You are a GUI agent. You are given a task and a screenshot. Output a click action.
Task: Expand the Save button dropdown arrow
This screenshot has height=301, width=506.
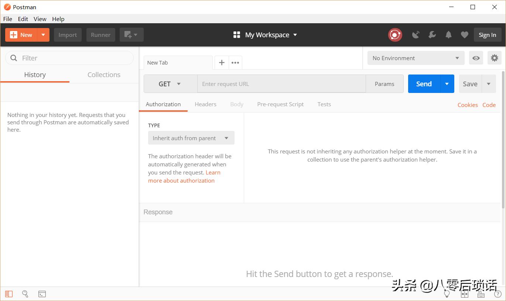pyautogui.click(x=489, y=84)
